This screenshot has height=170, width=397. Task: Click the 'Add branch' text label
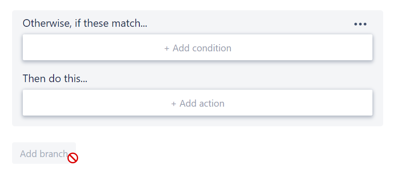click(x=44, y=153)
